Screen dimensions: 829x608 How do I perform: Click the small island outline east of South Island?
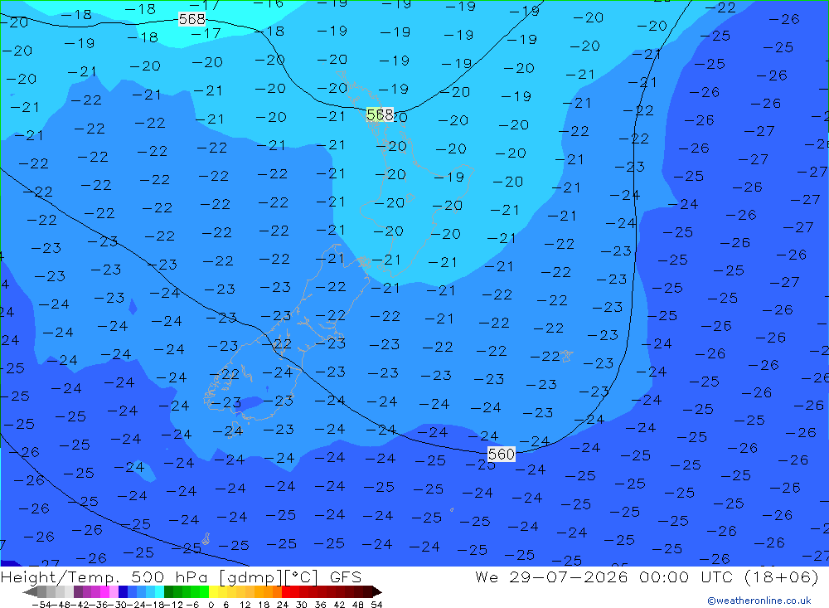(x=566, y=356)
